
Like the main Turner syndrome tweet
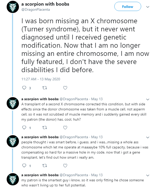[x=65, y=88]
